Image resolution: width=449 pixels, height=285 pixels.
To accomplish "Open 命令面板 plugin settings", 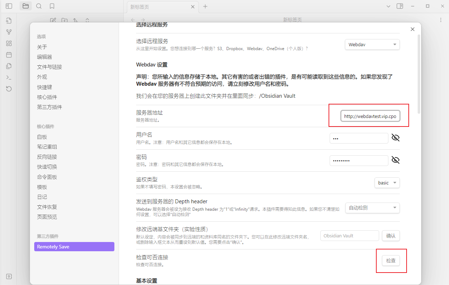I will pyautogui.click(x=47, y=177).
